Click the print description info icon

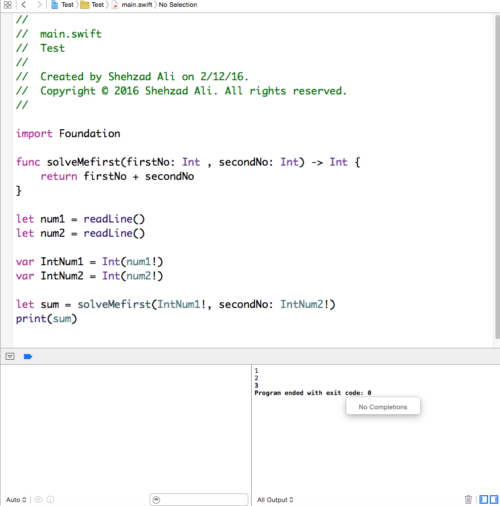point(50,500)
